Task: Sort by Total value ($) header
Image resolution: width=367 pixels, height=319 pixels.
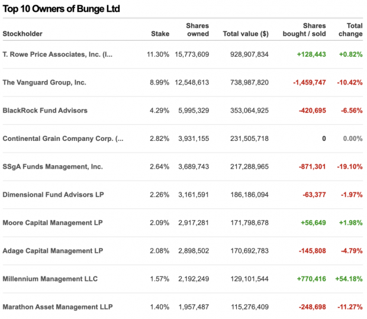Action: tap(246, 34)
